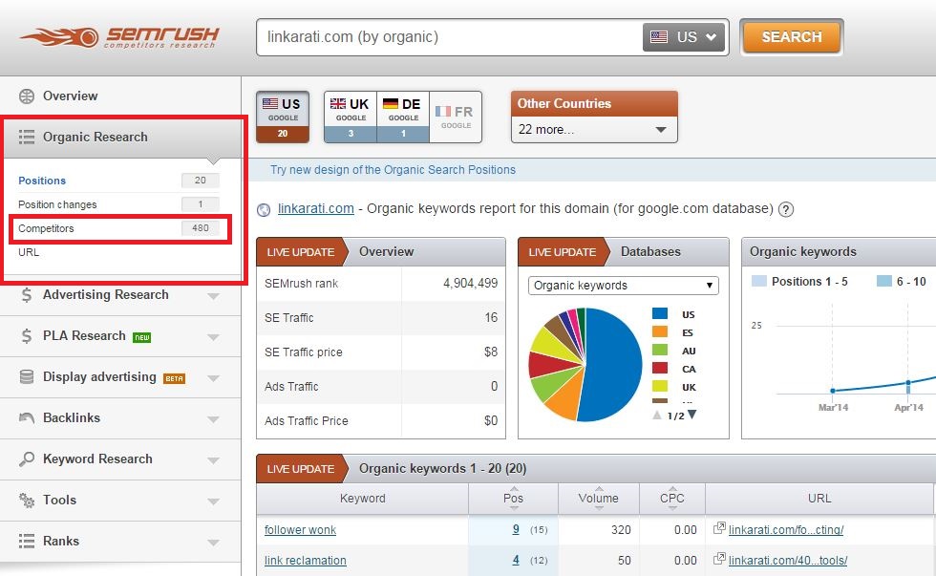Open Position changes in sidebar
This screenshot has height=576, width=936.
click(57, 204)
